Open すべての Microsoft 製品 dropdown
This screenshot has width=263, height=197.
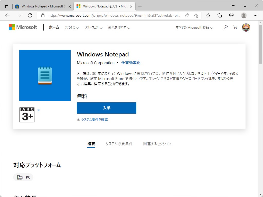pyautogui.click(x=194, y=27)
